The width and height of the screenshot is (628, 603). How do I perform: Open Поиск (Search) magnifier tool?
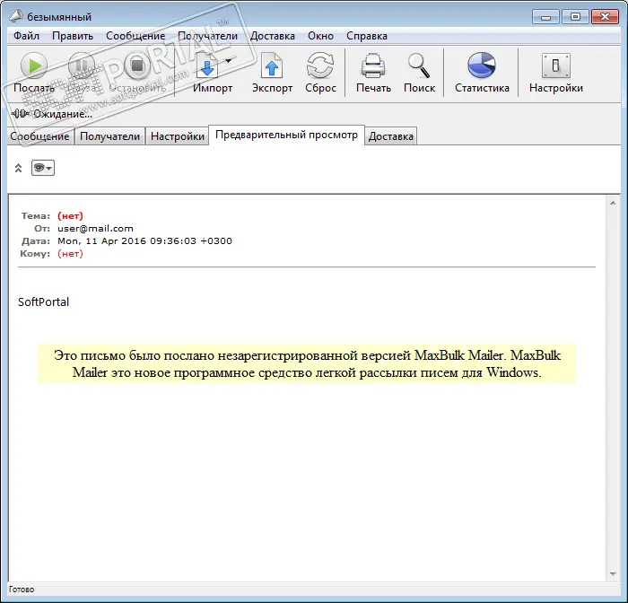[x=419, y=66]
